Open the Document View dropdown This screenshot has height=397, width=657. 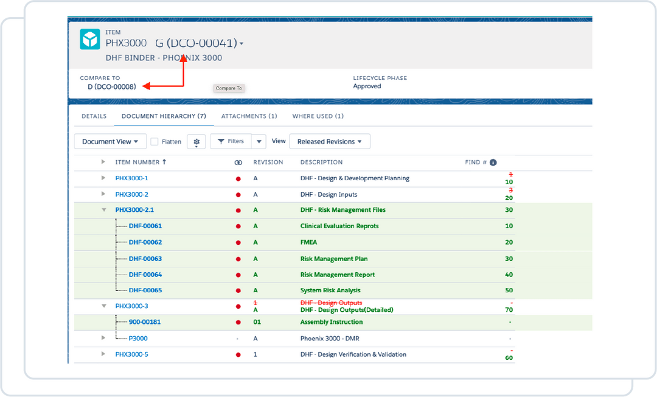pos(109,141)
